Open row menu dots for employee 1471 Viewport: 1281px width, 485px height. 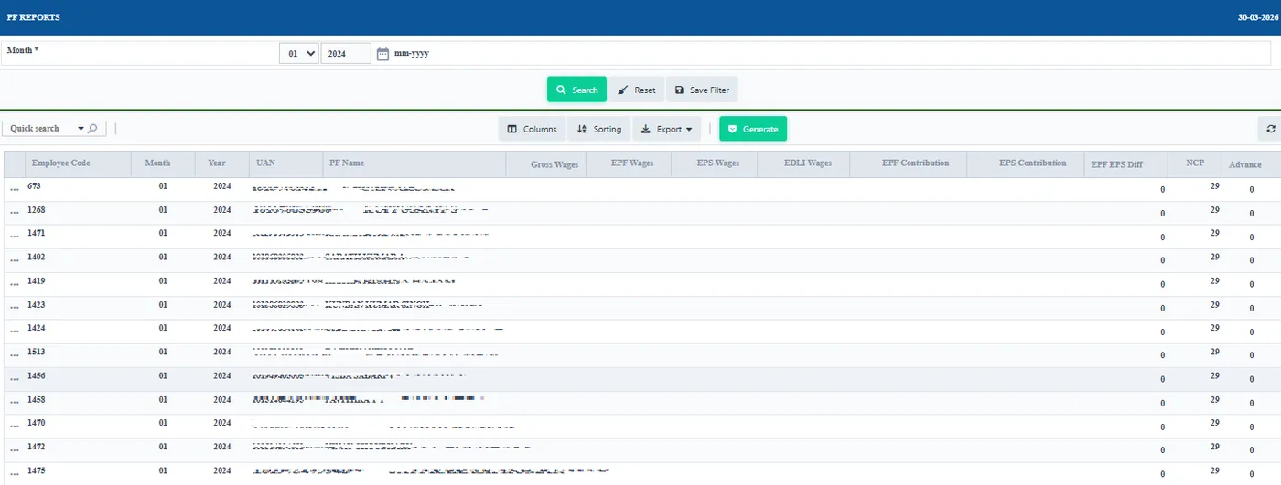click(14, 237)
